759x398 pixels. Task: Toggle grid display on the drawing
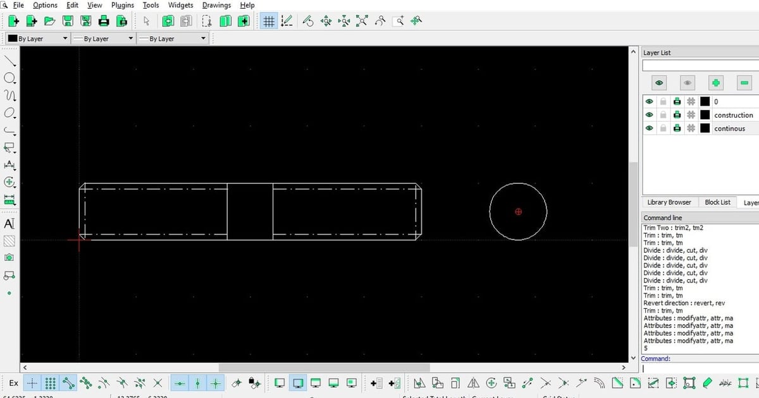[x=268, y=21]
